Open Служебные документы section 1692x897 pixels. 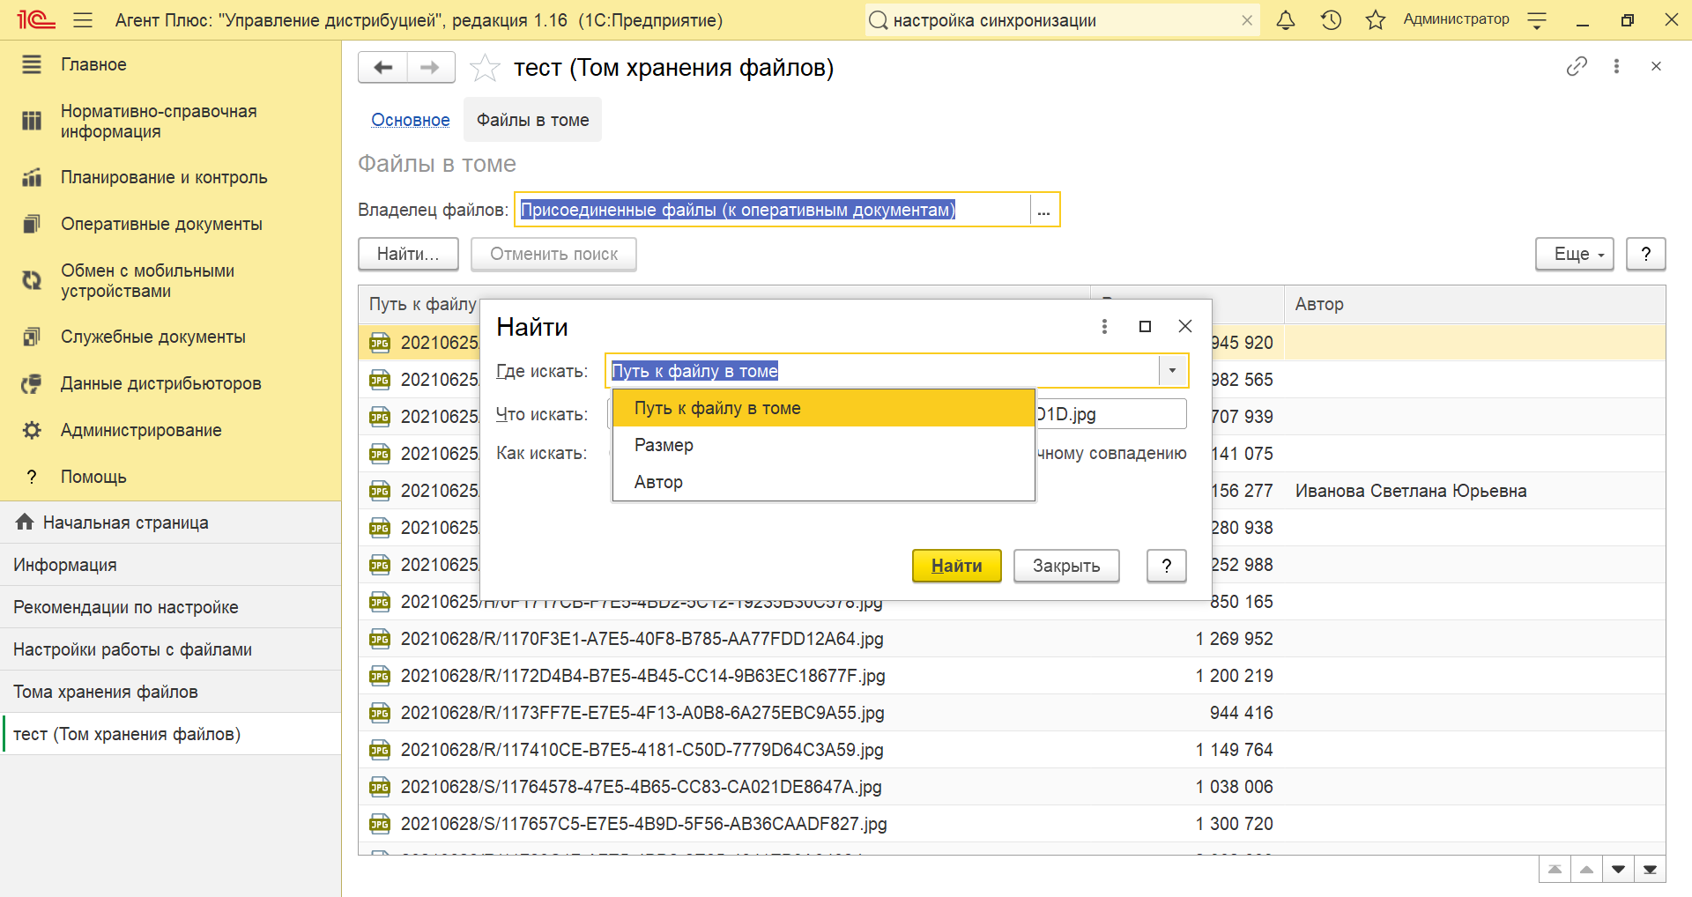(170, 337)
